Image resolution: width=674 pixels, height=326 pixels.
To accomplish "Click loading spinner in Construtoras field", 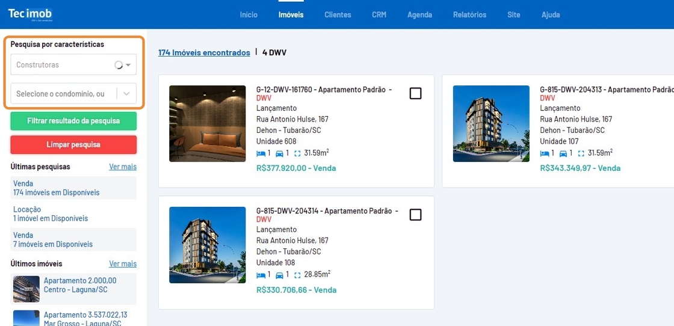I will pos(118,65).
